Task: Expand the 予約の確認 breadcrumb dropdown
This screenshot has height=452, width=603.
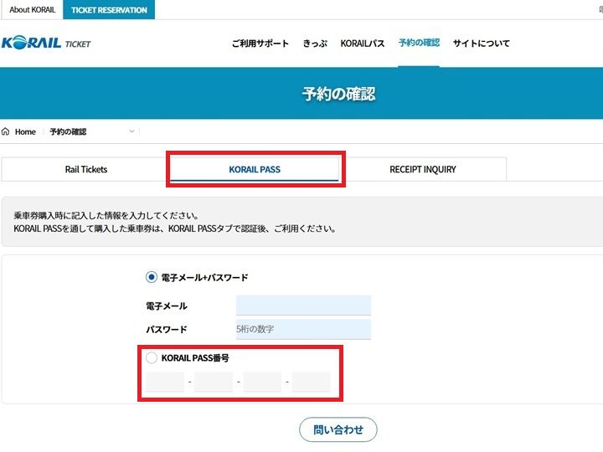Action: coord(131,131)
